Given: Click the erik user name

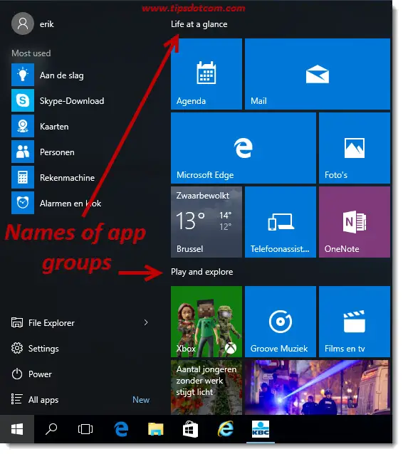Looking at the screenshot, I should click(47, 24).
